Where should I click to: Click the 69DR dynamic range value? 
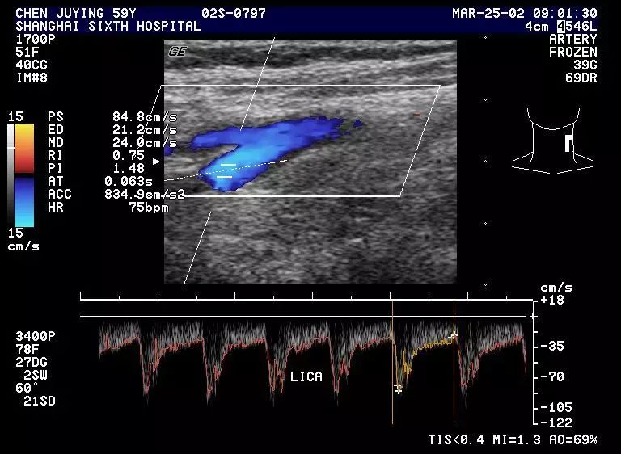[581, 78]
